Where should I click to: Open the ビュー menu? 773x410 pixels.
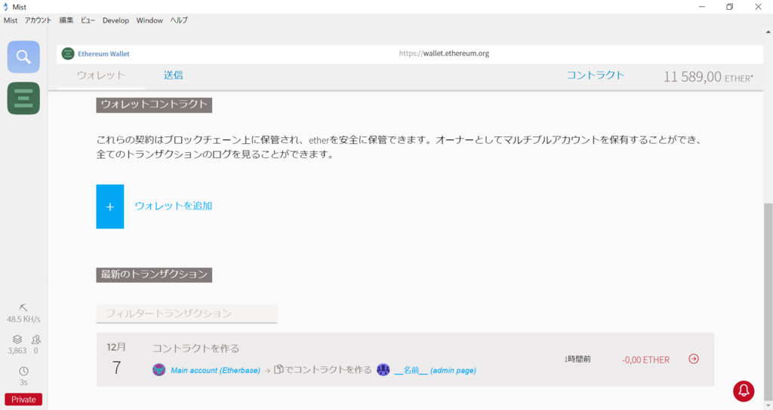point(88,20)
